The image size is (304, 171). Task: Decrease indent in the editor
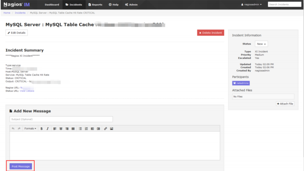click(92, 129)
